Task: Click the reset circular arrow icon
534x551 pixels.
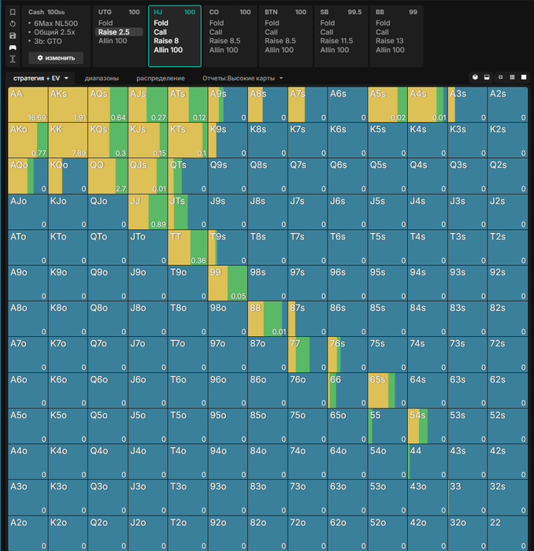Action: pyautogui.click(x=13, y=24)
